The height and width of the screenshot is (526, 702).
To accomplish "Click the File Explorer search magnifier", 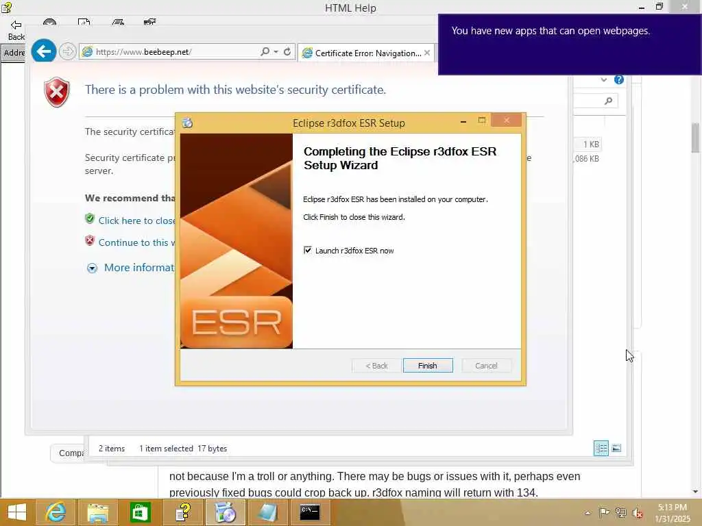I will (609, 101).
